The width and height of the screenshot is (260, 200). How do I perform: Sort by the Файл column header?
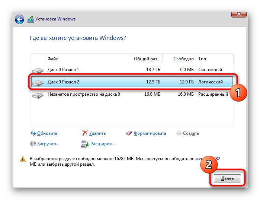tap(87, 59)
